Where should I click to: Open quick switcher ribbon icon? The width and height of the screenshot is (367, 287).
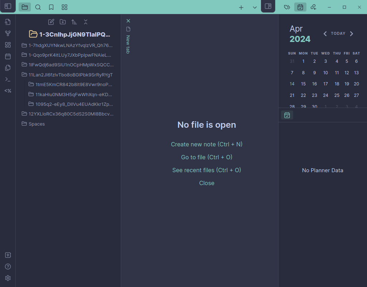click(8, 22)
